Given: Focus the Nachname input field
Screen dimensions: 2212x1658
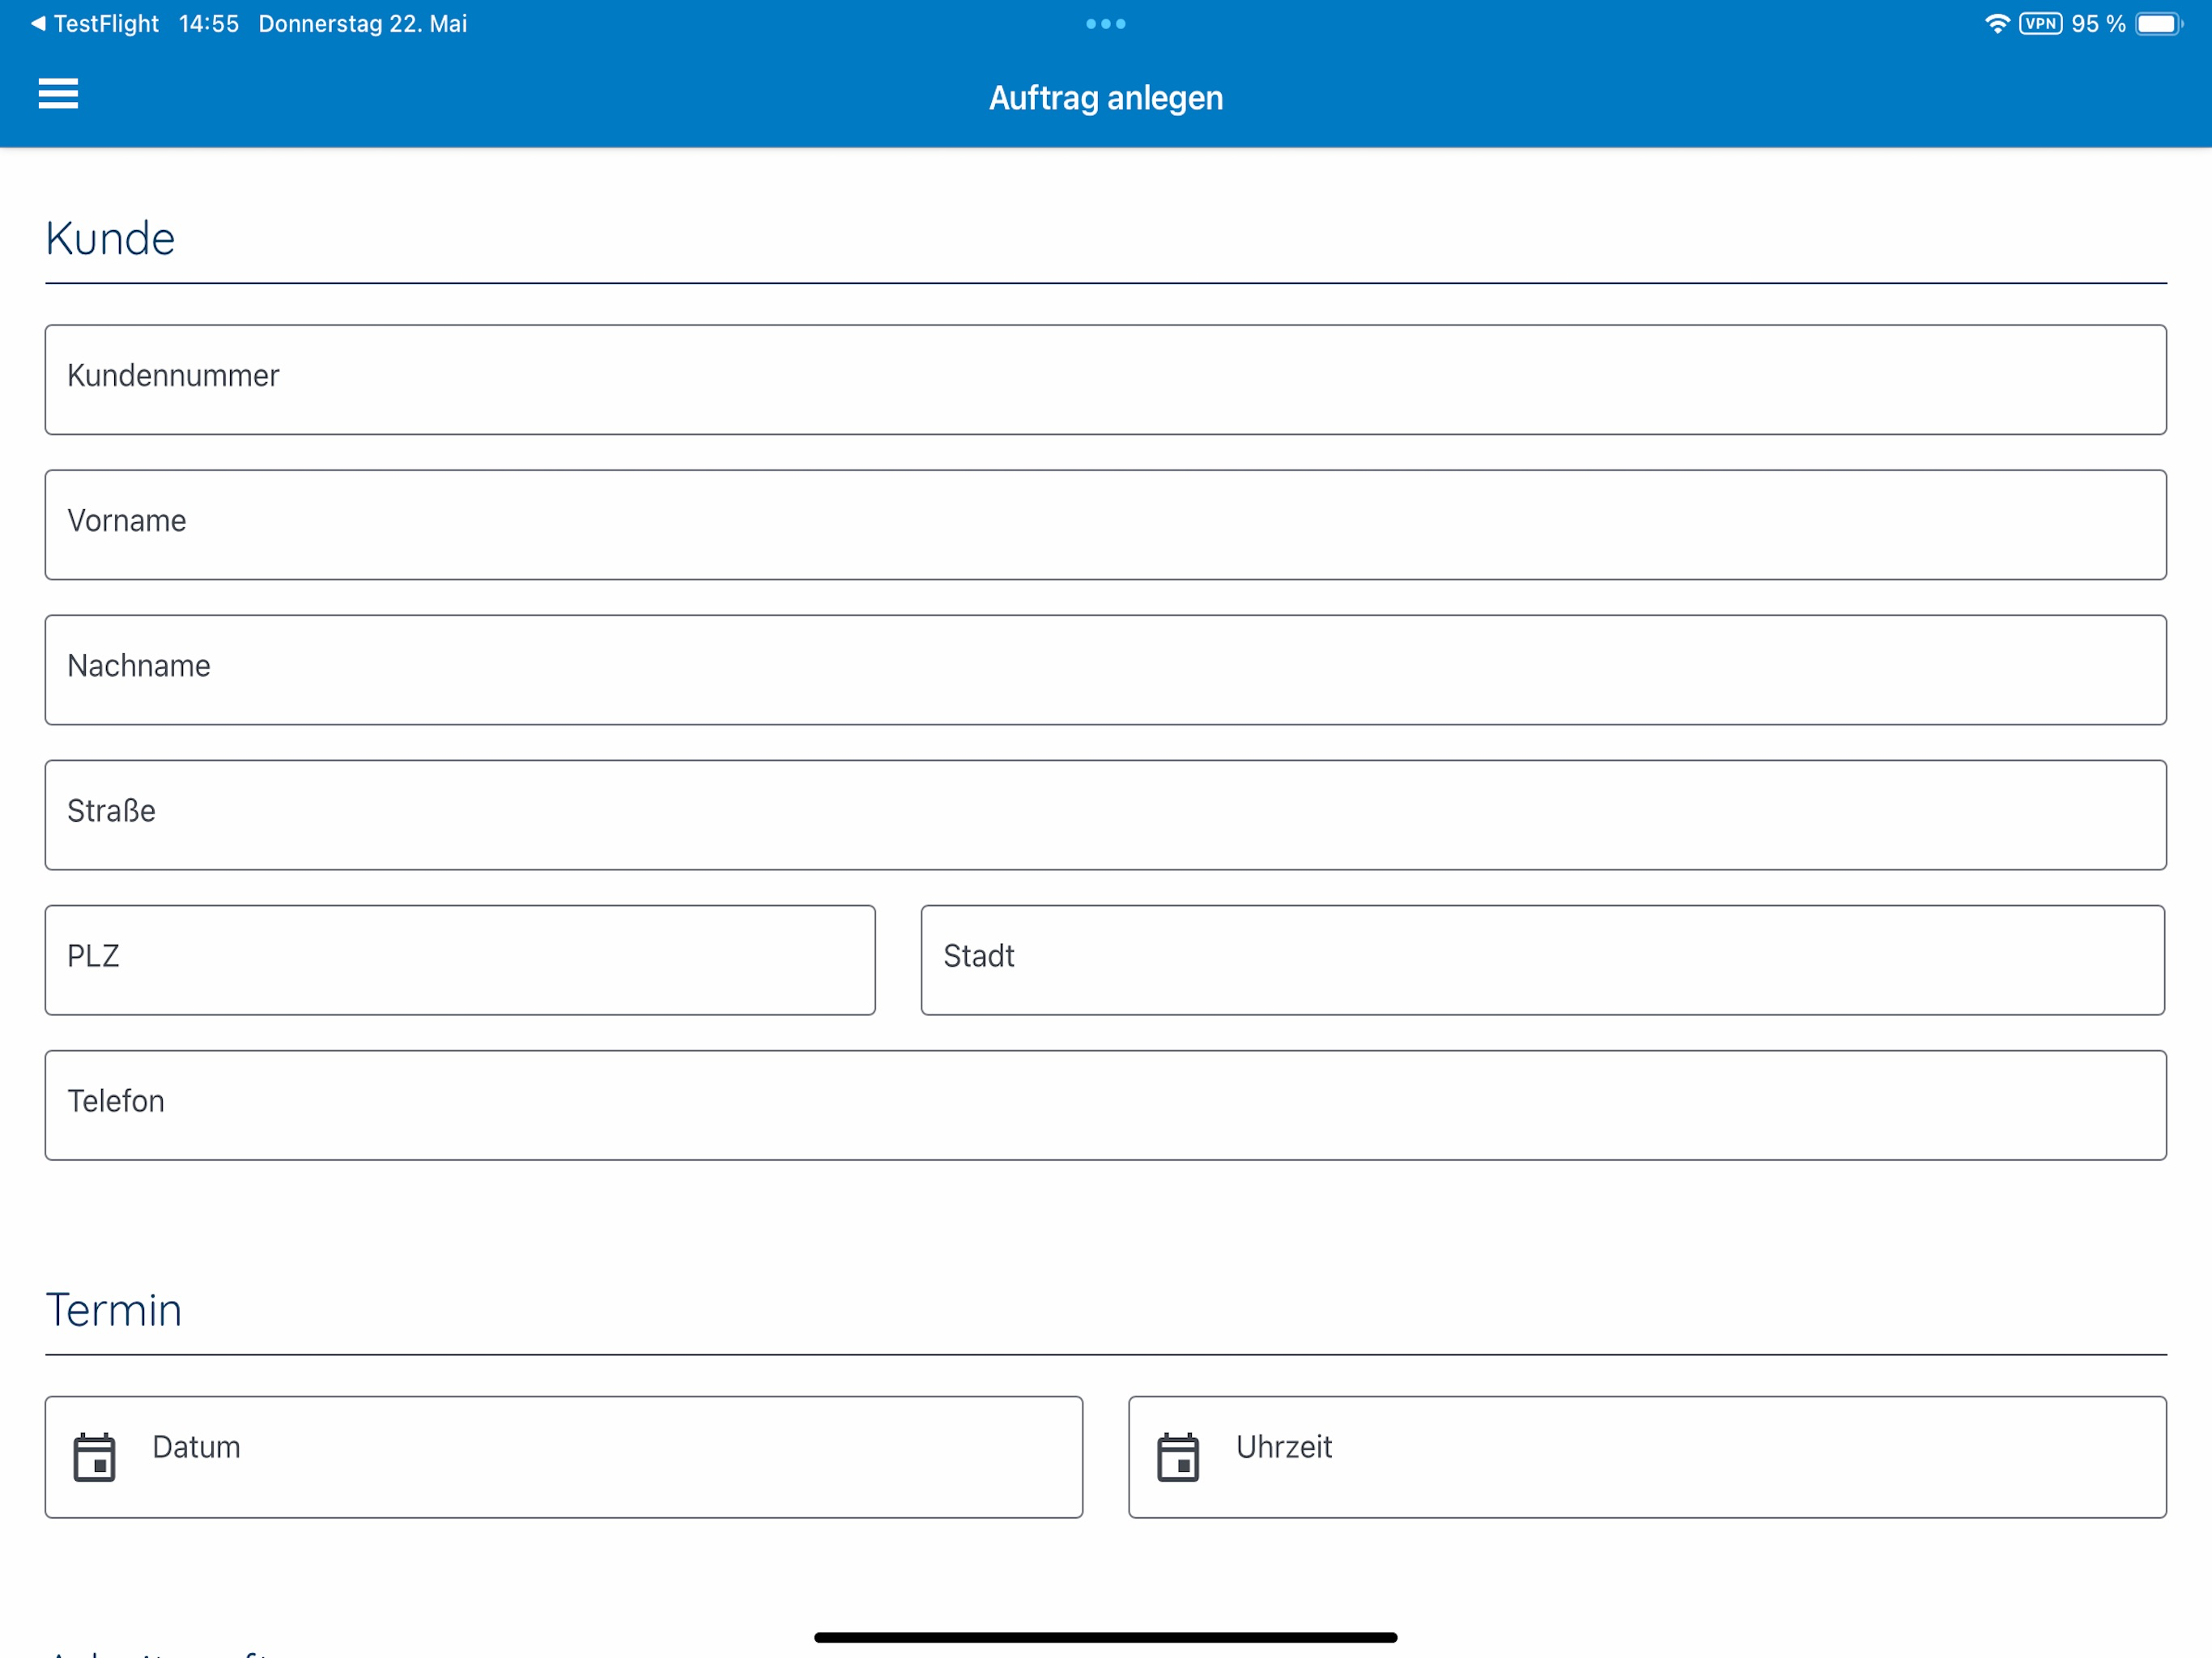Looking at the screenshot, I should (x=1106, y=670).
